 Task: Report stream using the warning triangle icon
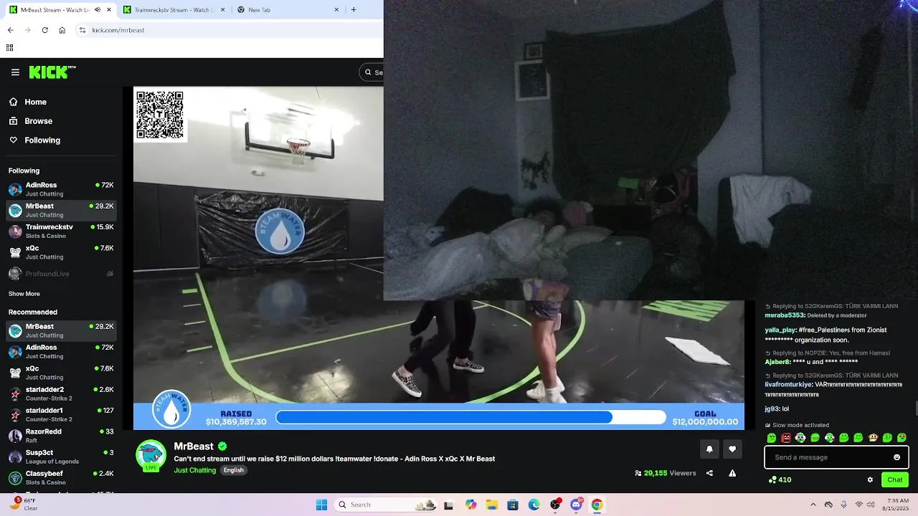click(732, 473)
